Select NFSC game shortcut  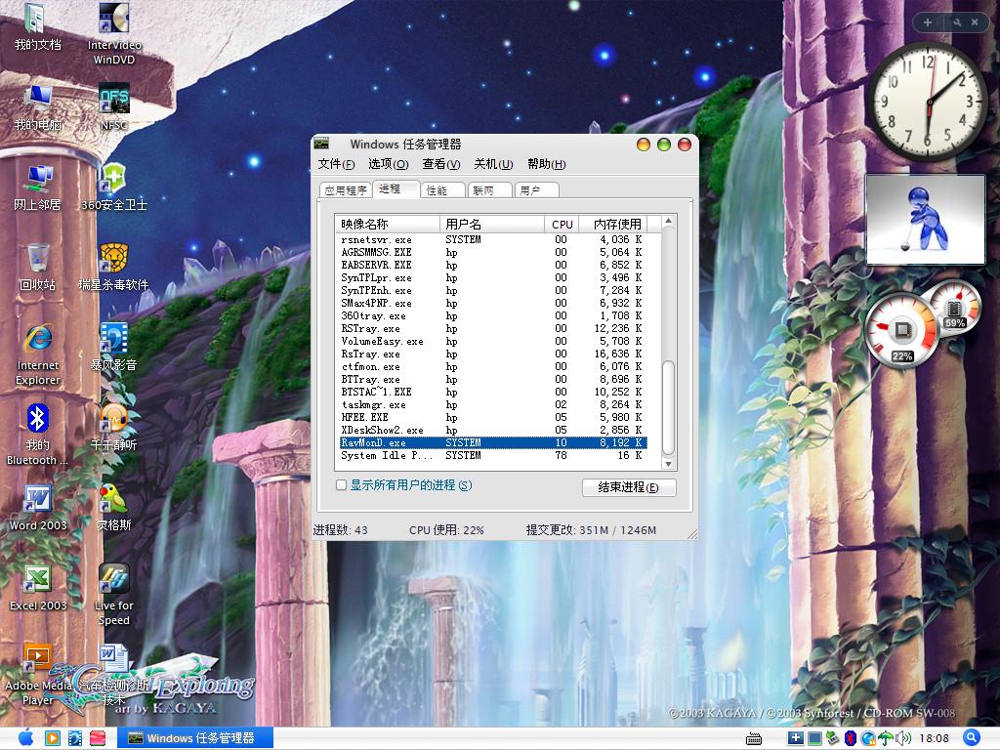click(x=114, y=107)
